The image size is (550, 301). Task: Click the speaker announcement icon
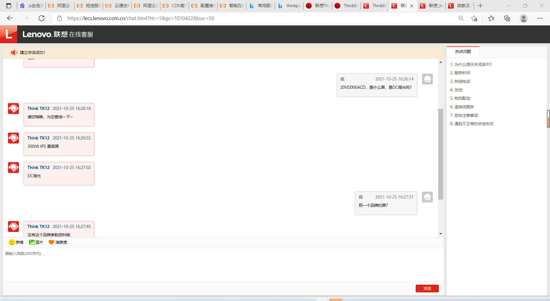pyautogui.click(x=14, y=52)
